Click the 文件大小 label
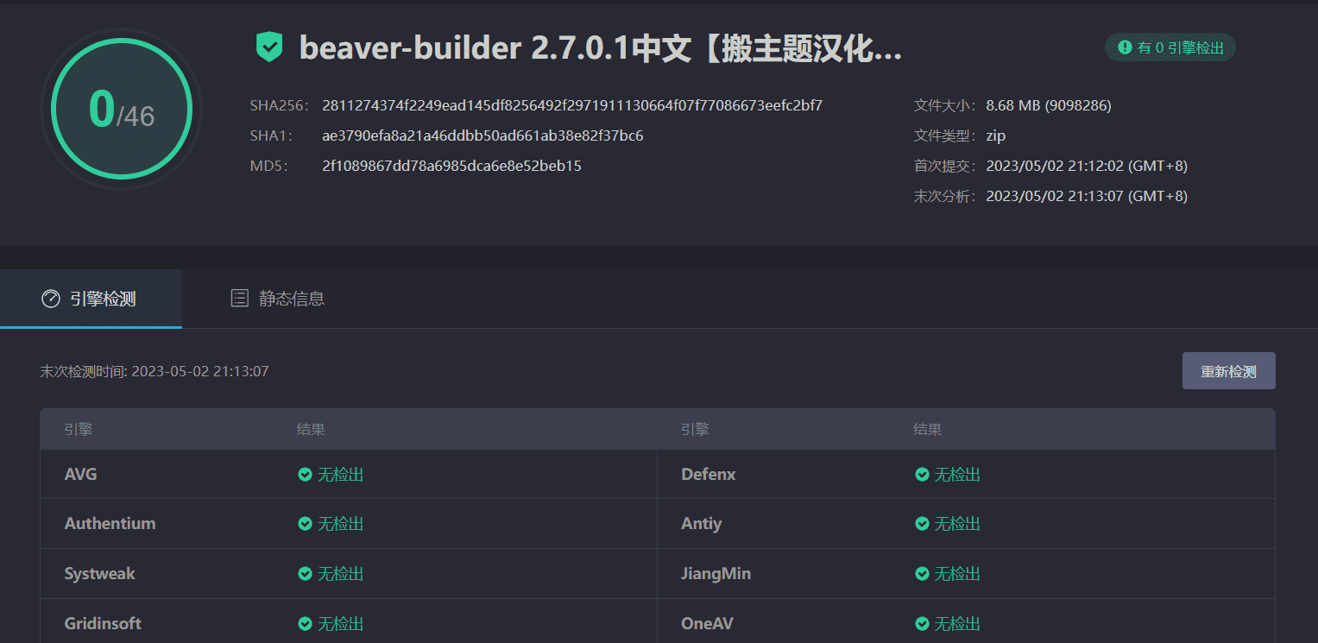 coord(944,105)
